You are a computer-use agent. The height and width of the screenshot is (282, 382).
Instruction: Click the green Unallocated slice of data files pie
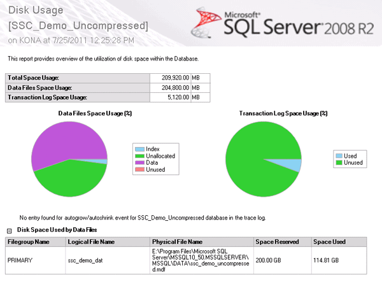(71, 179)
